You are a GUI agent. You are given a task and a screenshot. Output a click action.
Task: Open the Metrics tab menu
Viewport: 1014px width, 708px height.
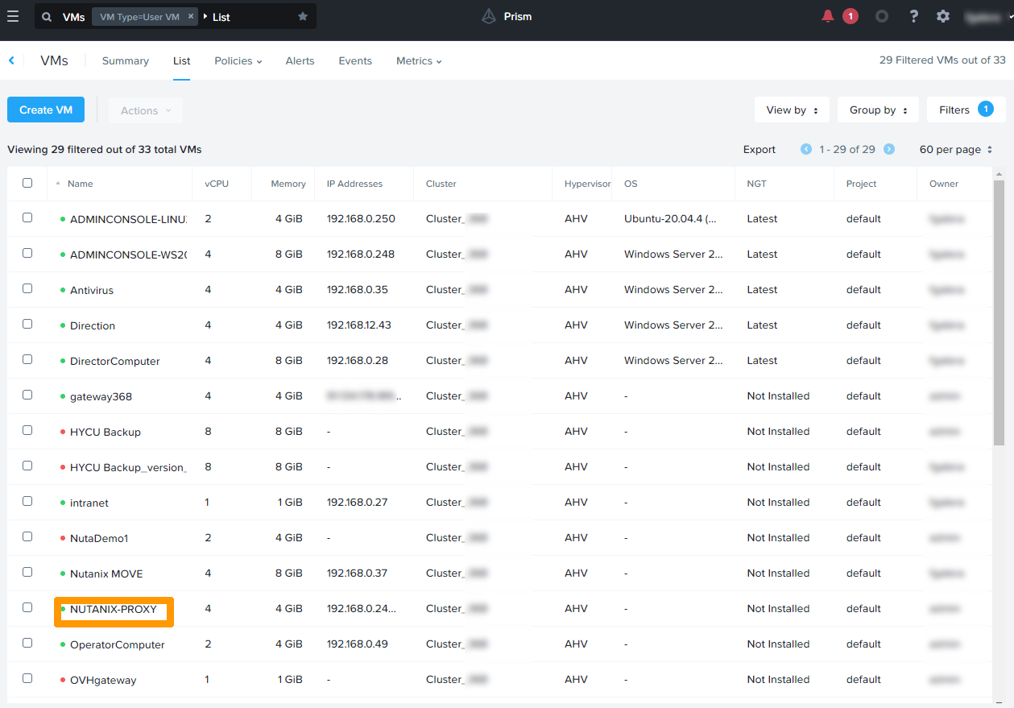(418, 60)
